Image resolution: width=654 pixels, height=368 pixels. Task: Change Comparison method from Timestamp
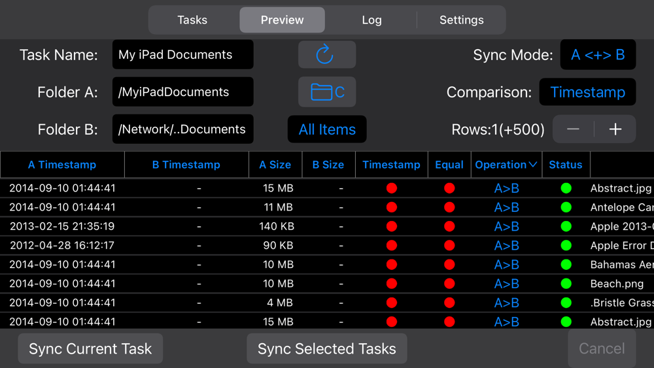click(x=587, y=92)
